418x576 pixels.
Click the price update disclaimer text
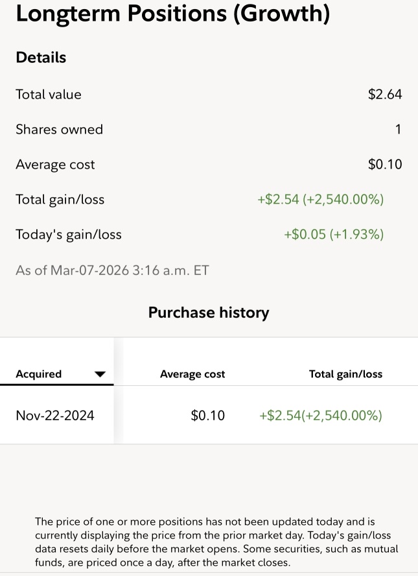[216, 542]
